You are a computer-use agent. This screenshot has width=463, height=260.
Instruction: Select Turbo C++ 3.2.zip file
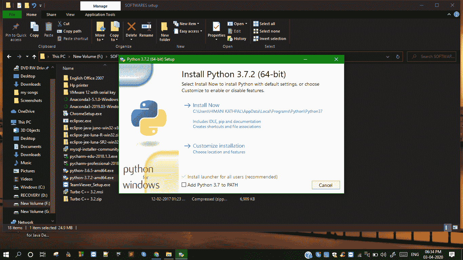[85, 199]
